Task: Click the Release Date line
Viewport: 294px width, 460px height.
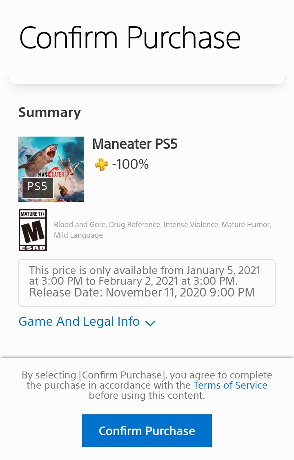Action: [x=142, y=292]
